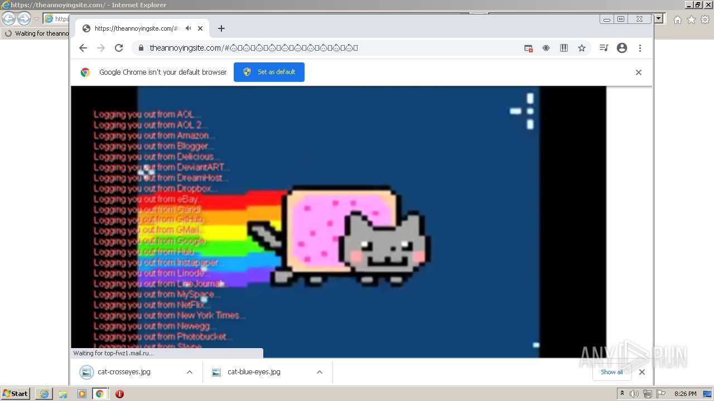Image resolution: width=714 pixels, height=401 pixels.
Task: Click the Chrome logo in infobar
Action: click(x=85, y=72)
